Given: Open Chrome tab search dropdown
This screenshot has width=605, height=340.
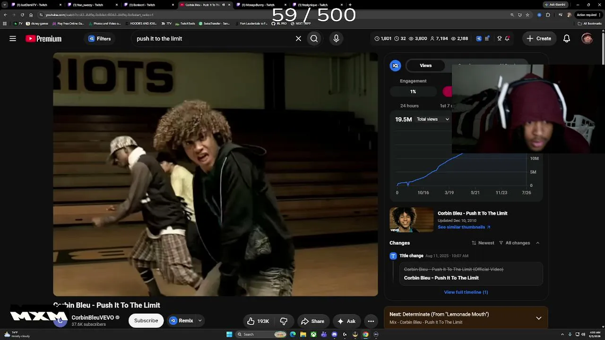Looking at the screenshot, I should (x=5, y=5).
